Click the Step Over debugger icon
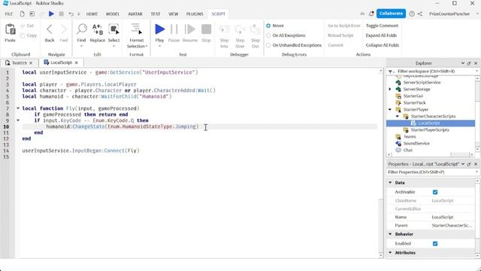 click(x=240, y=30)
